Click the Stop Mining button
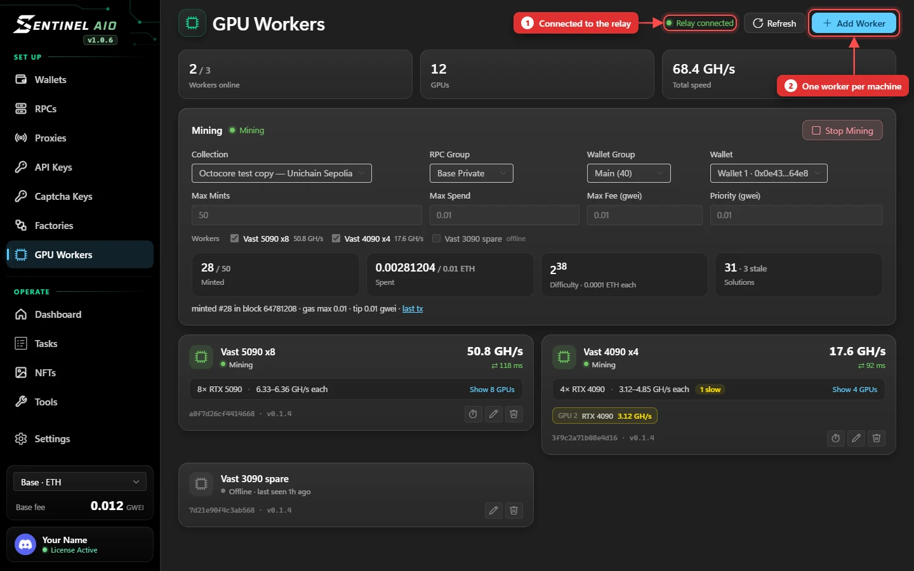Image resolution: width=914 pixels, height=571 pixels. (x=842, y=131)
